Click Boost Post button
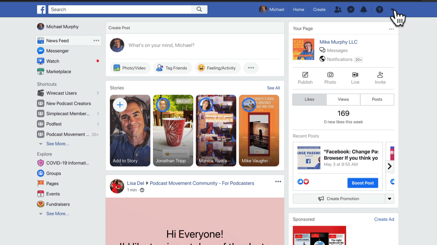Image resolution: width=437 pixels, height=245 pixels. 363,183
